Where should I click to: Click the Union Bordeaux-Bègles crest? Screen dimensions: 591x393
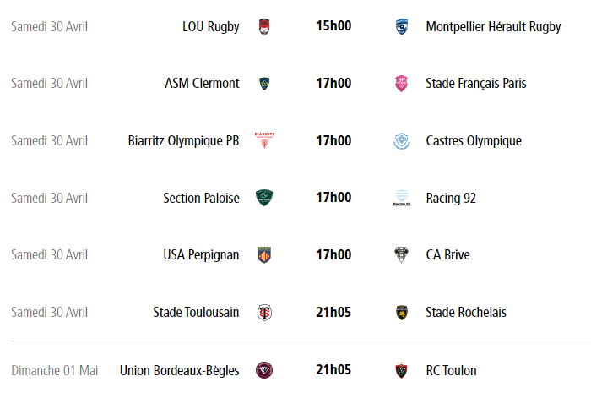(x=264, y=370)
